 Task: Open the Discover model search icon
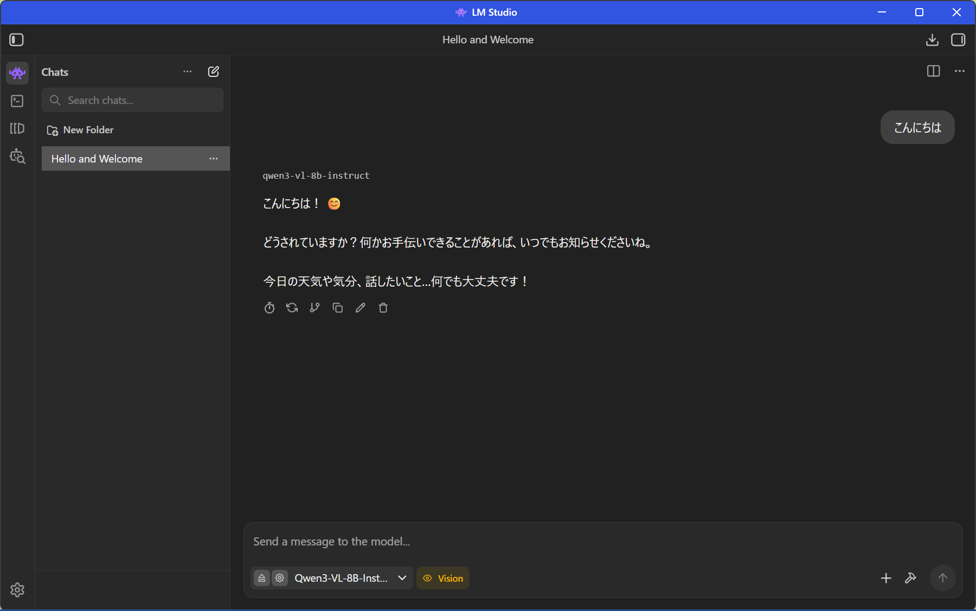point(17,157)
